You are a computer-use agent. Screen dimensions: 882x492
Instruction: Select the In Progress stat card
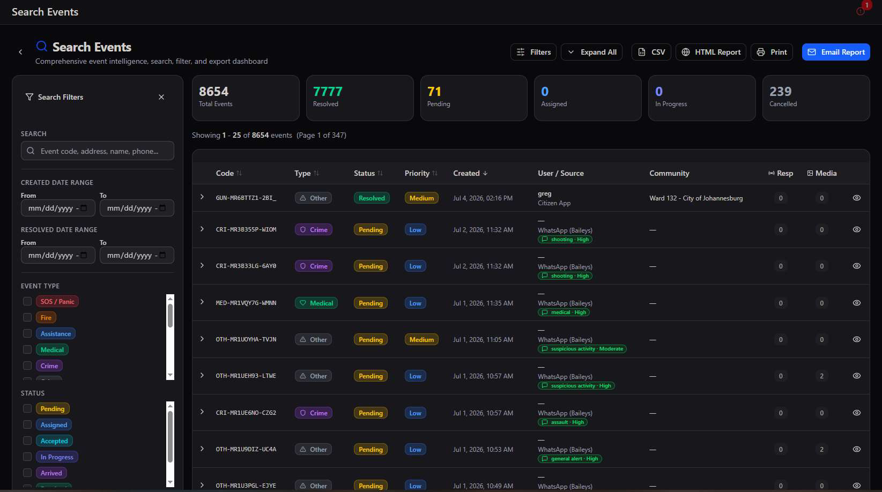[702, 98]
